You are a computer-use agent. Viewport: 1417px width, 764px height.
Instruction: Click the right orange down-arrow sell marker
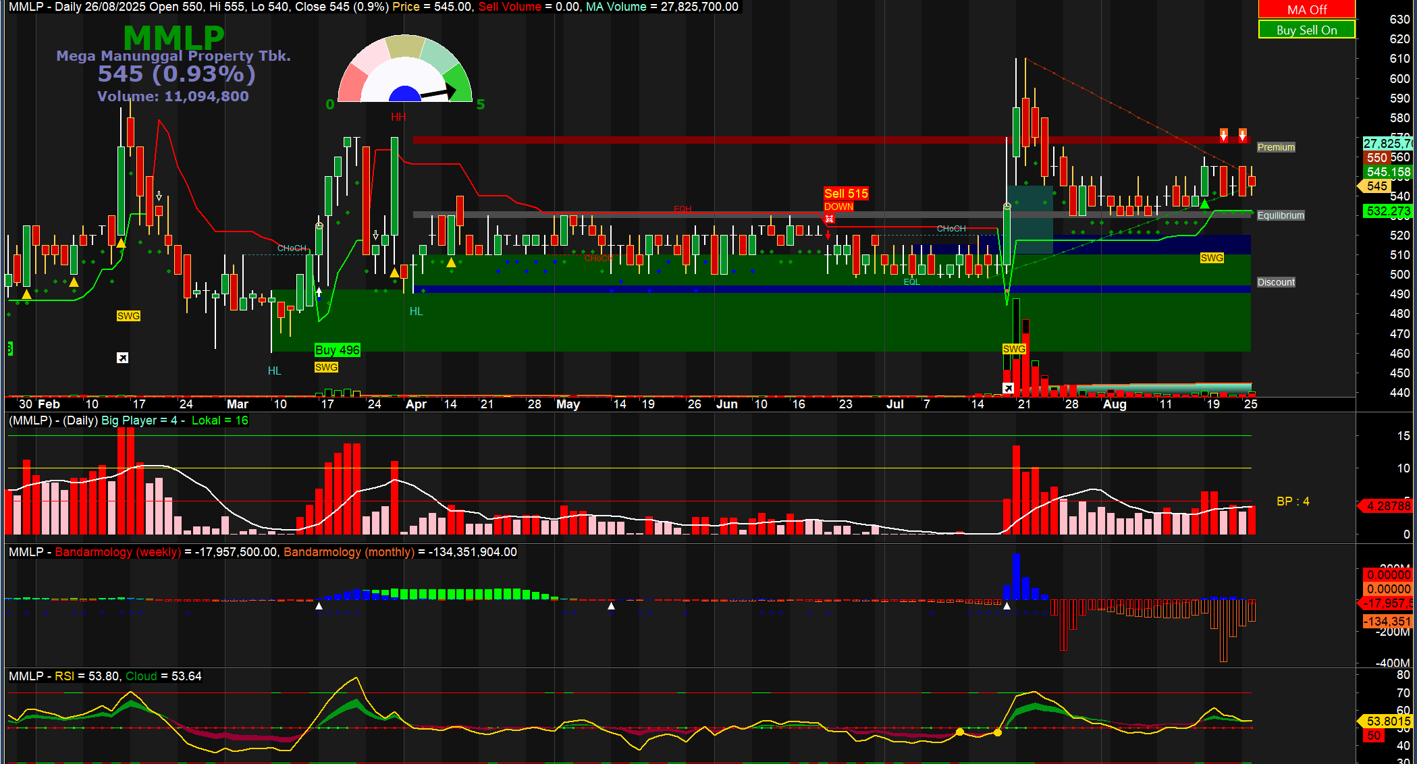coord(1242,135)
